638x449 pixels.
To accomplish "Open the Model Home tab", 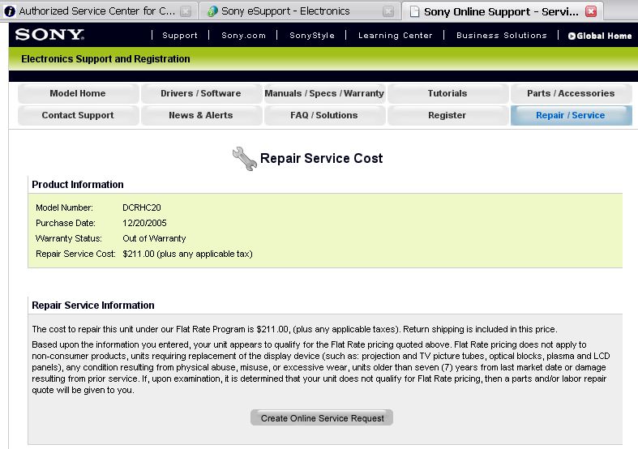I will click(x=78, y=93).
